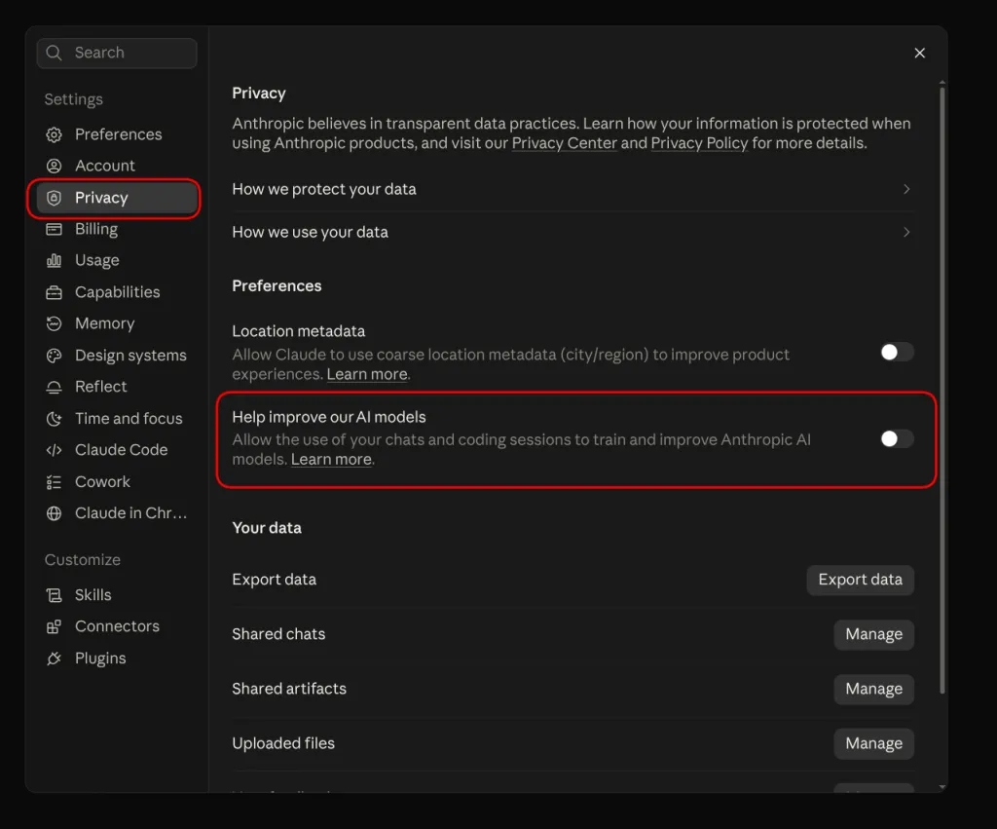The image size is (997, 829).
Task: Click the Reflect icon in sidebar
Action: (x=55, y=387)
